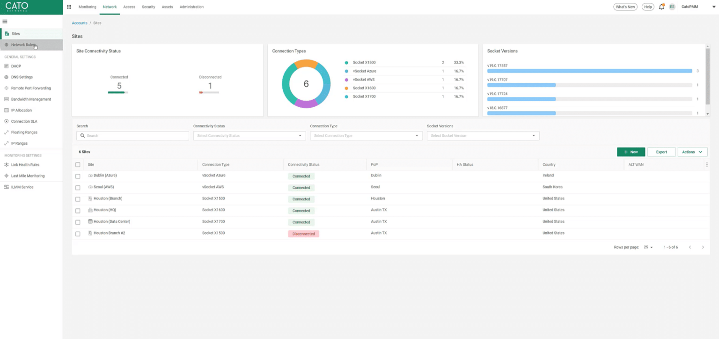
Task: Click the ES user avatar
Action: pyautogui.click(x=672, y=7)
